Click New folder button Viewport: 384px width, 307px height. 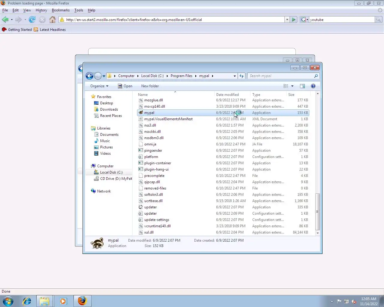(x=150, y=86)
